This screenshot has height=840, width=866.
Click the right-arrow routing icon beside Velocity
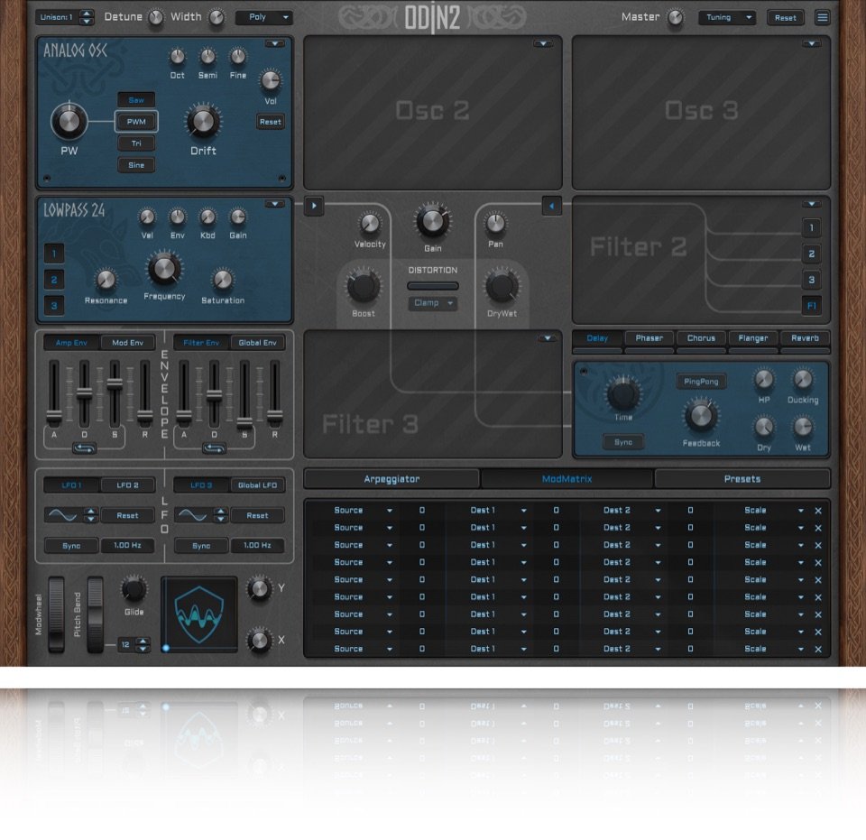[x=314, y=206]
